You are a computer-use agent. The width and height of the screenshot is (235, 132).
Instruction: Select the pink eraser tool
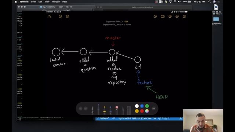[117, 110]
